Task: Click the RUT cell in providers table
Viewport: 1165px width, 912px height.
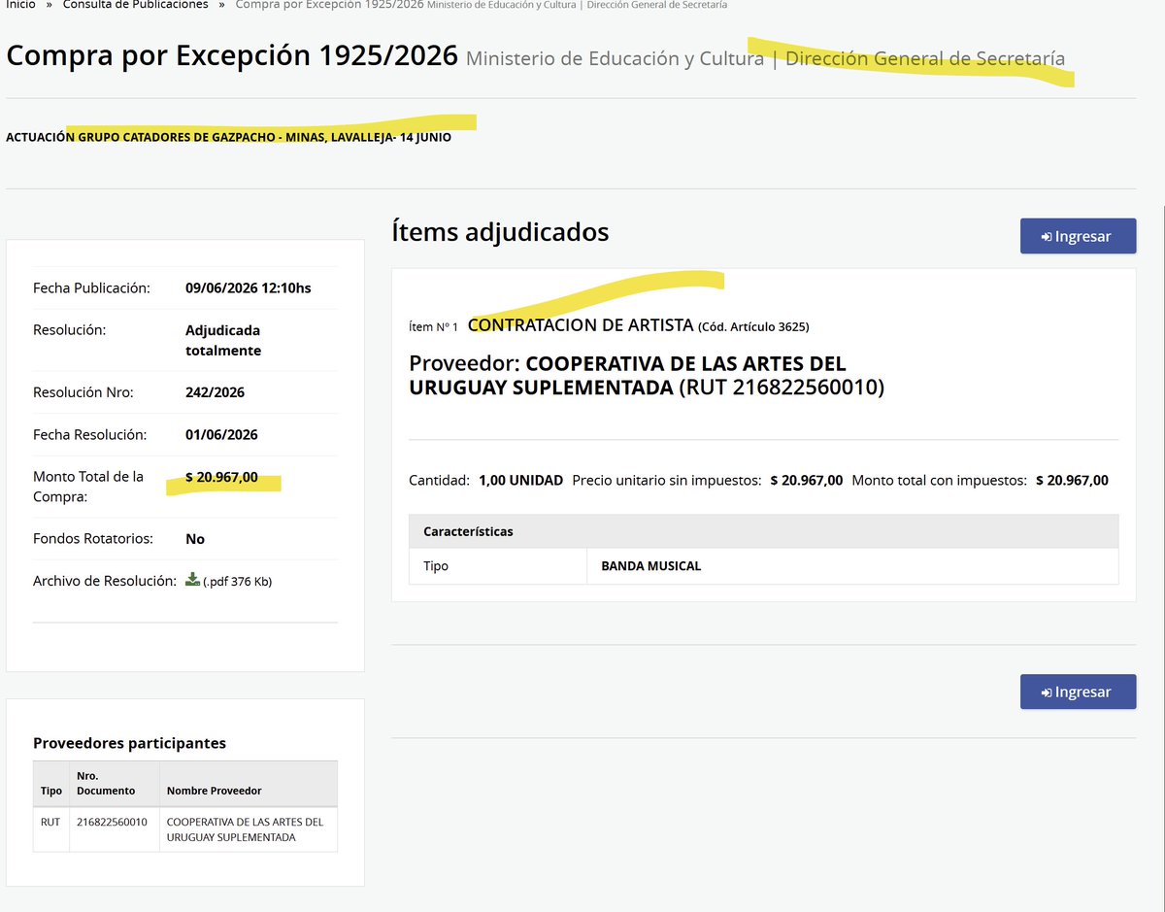Action: pos(50,829)
